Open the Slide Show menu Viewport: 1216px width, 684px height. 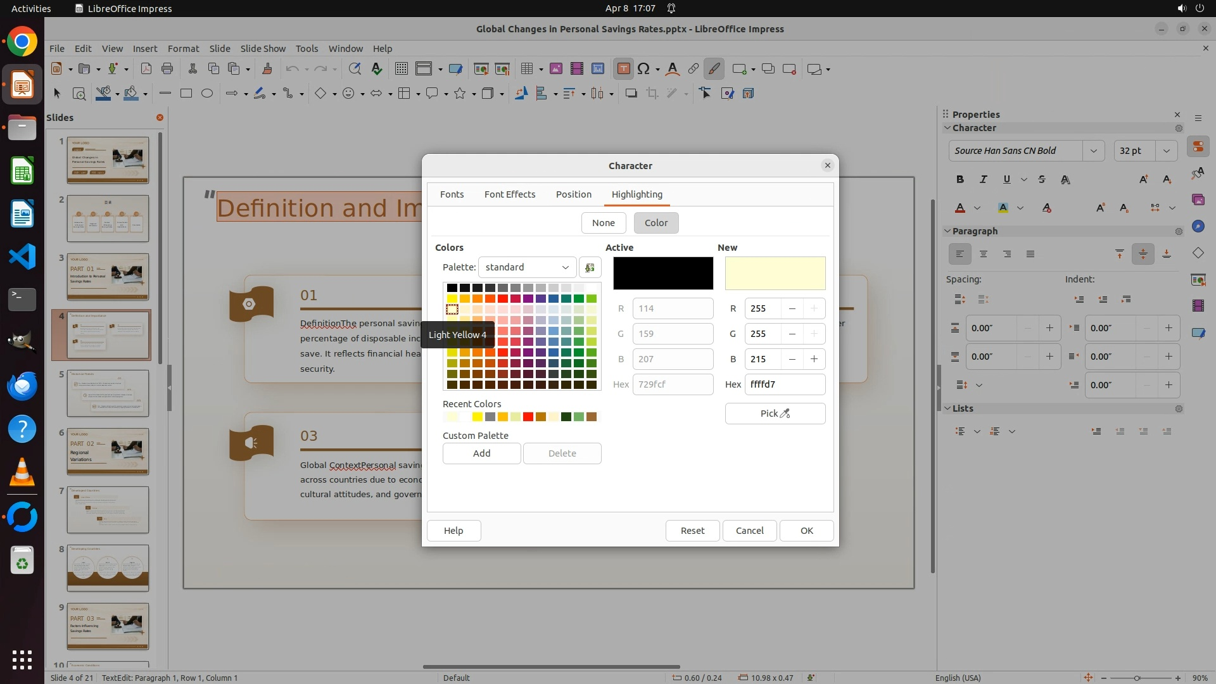pyautogui.click(x=262, y=48)
